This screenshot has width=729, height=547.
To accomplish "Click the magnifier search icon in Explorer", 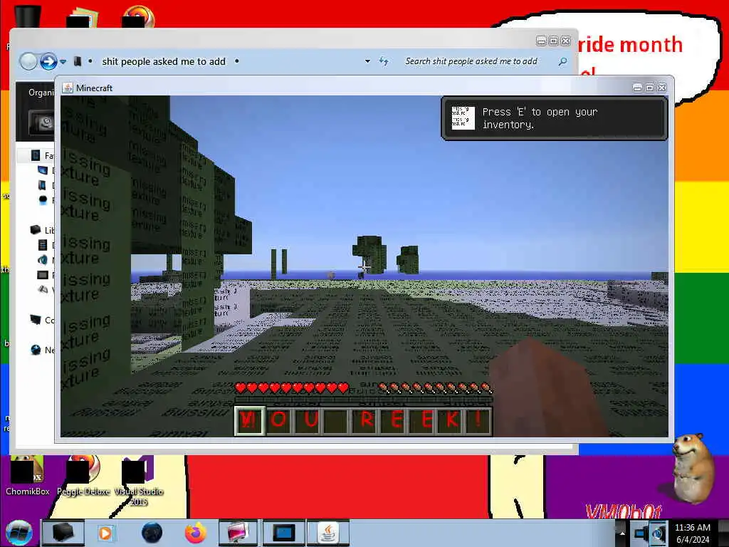I will [x=562, y=61].
